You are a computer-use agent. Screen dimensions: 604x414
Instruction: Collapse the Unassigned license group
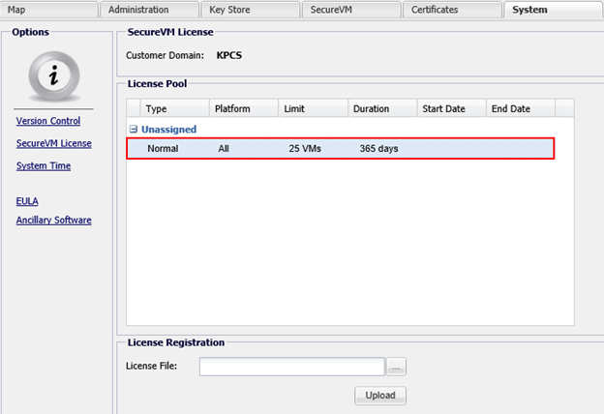coord(134,129)
